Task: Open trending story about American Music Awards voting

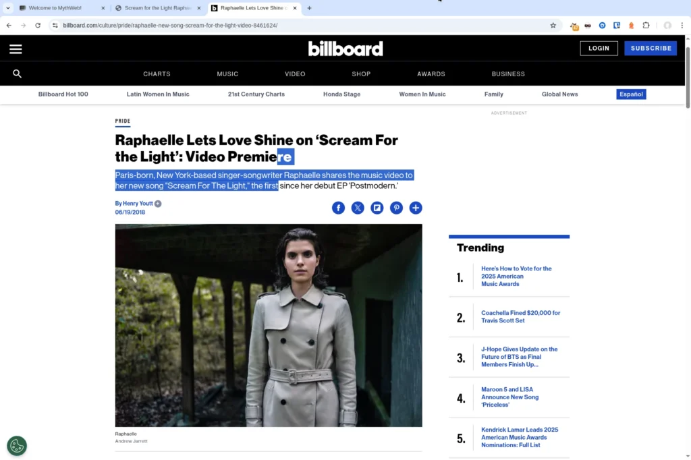Action: point(516,277)
